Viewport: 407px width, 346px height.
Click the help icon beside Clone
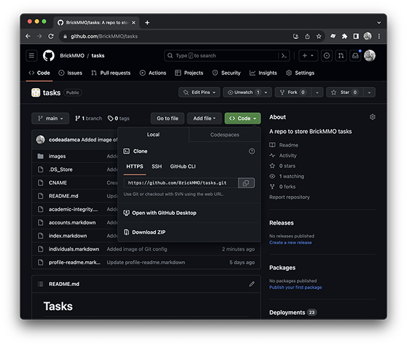click(x=252, y=151)
